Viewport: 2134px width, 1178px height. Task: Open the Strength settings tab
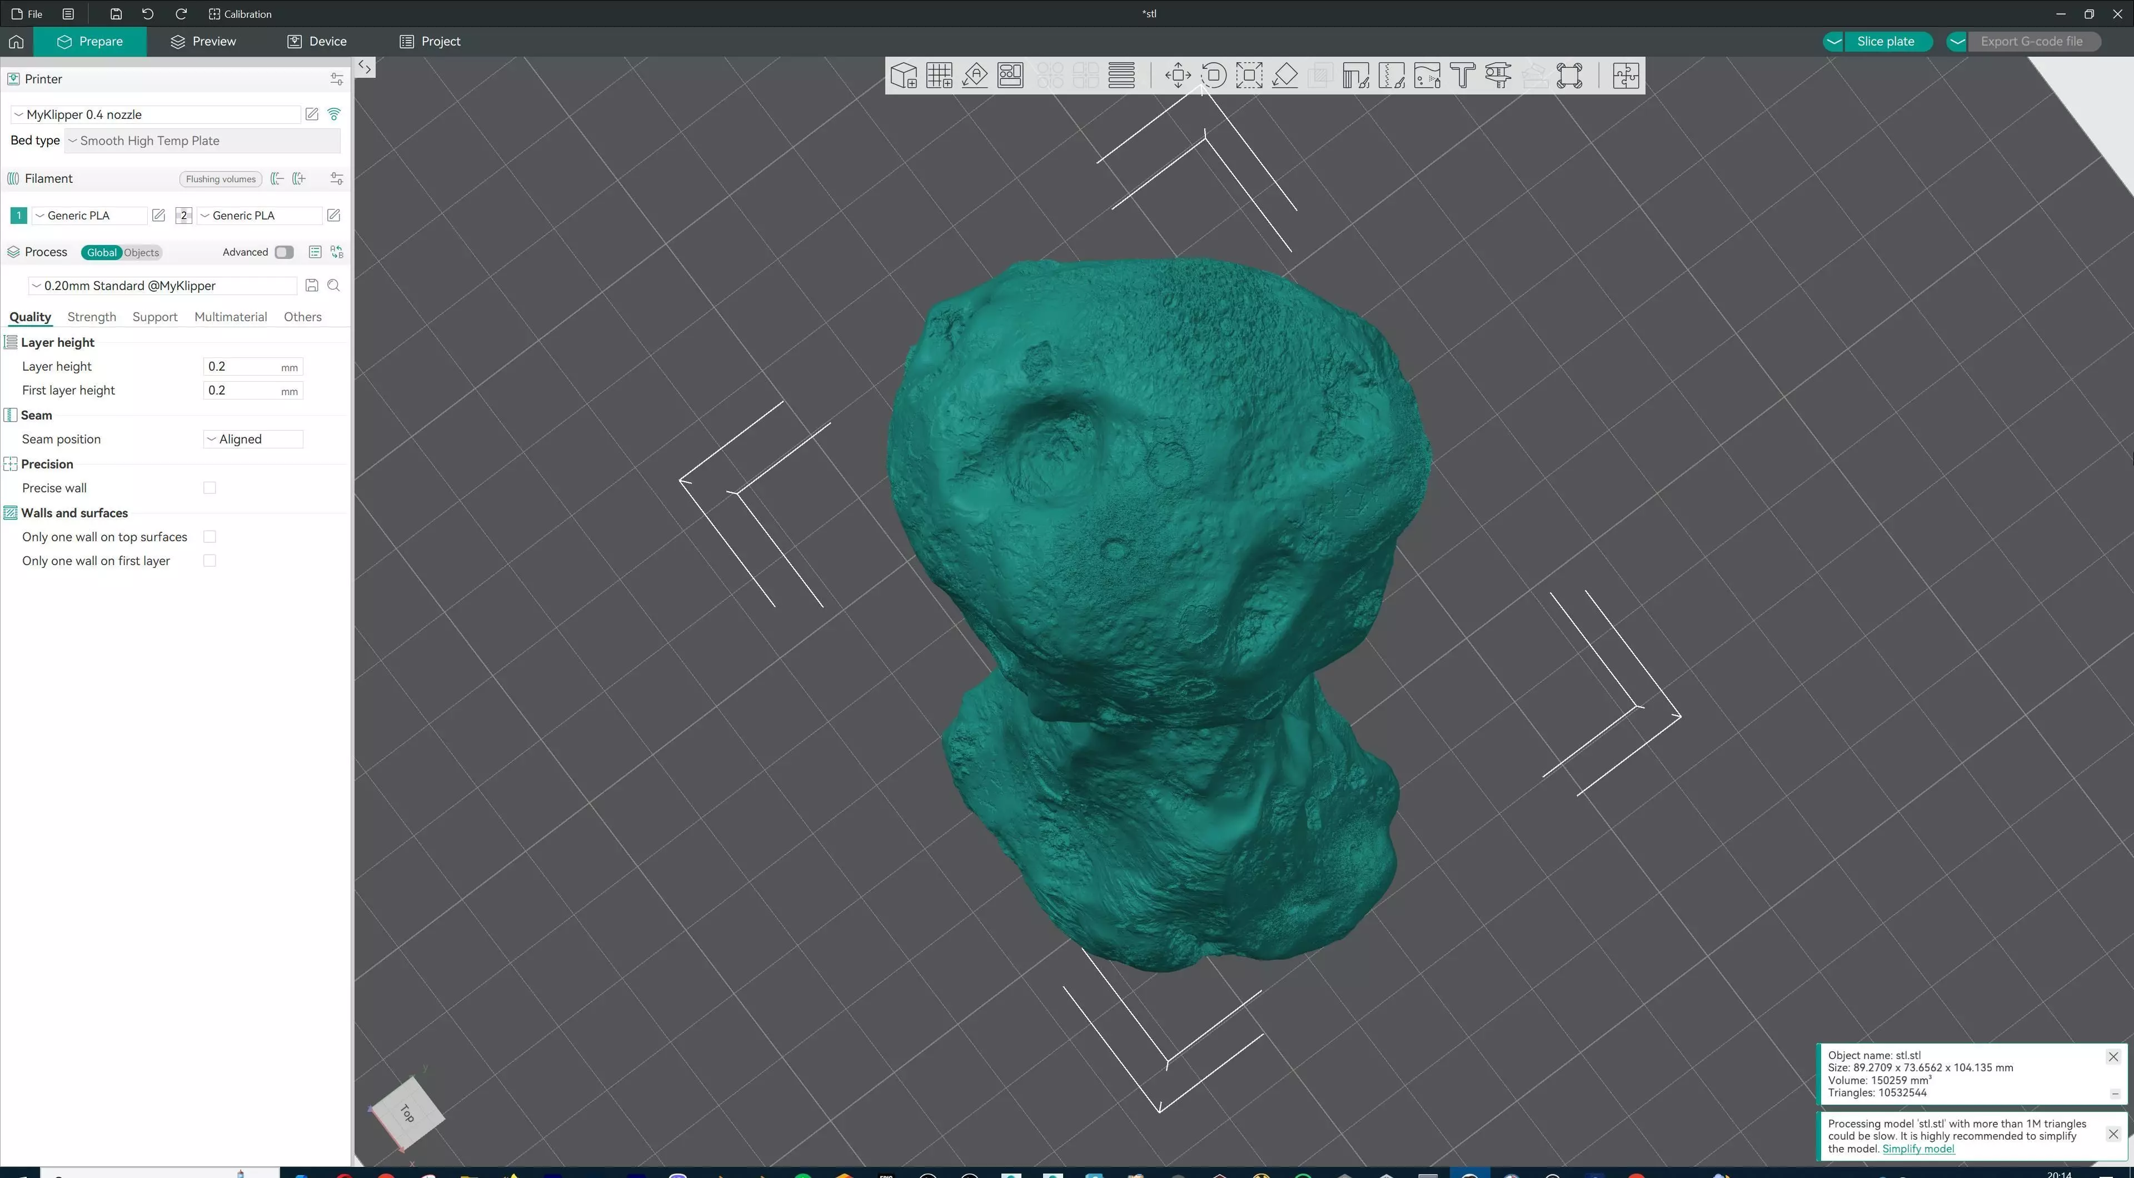(x=91, y=317)
